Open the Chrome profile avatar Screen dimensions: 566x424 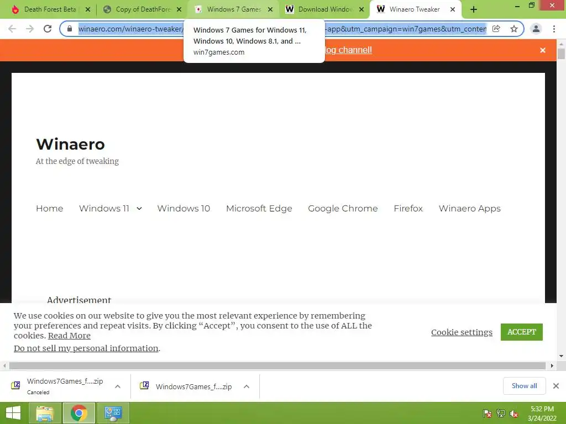[536, 29]
